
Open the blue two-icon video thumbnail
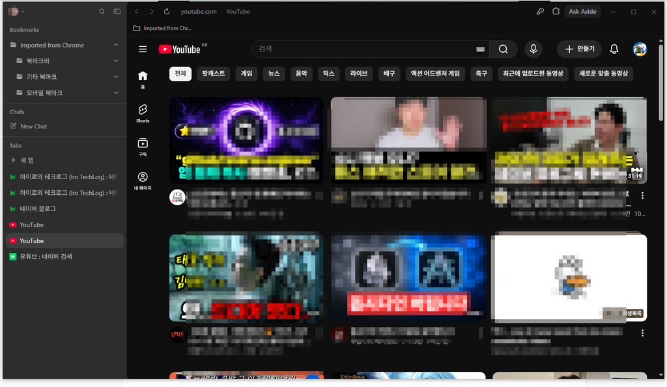click(x=408, y=278)
